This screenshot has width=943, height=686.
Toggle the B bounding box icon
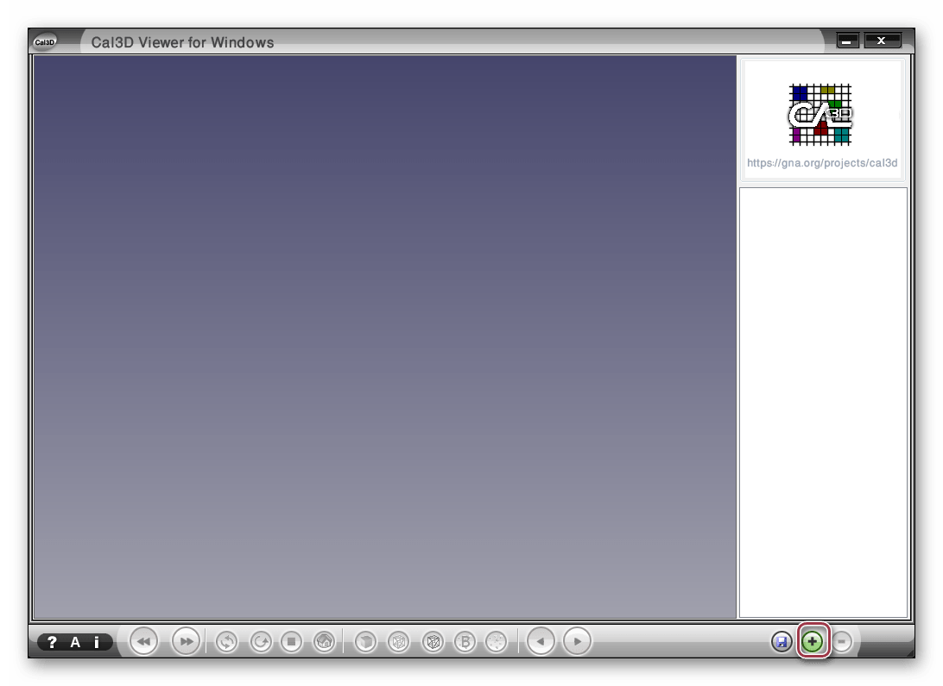click(x=465, y=642)
